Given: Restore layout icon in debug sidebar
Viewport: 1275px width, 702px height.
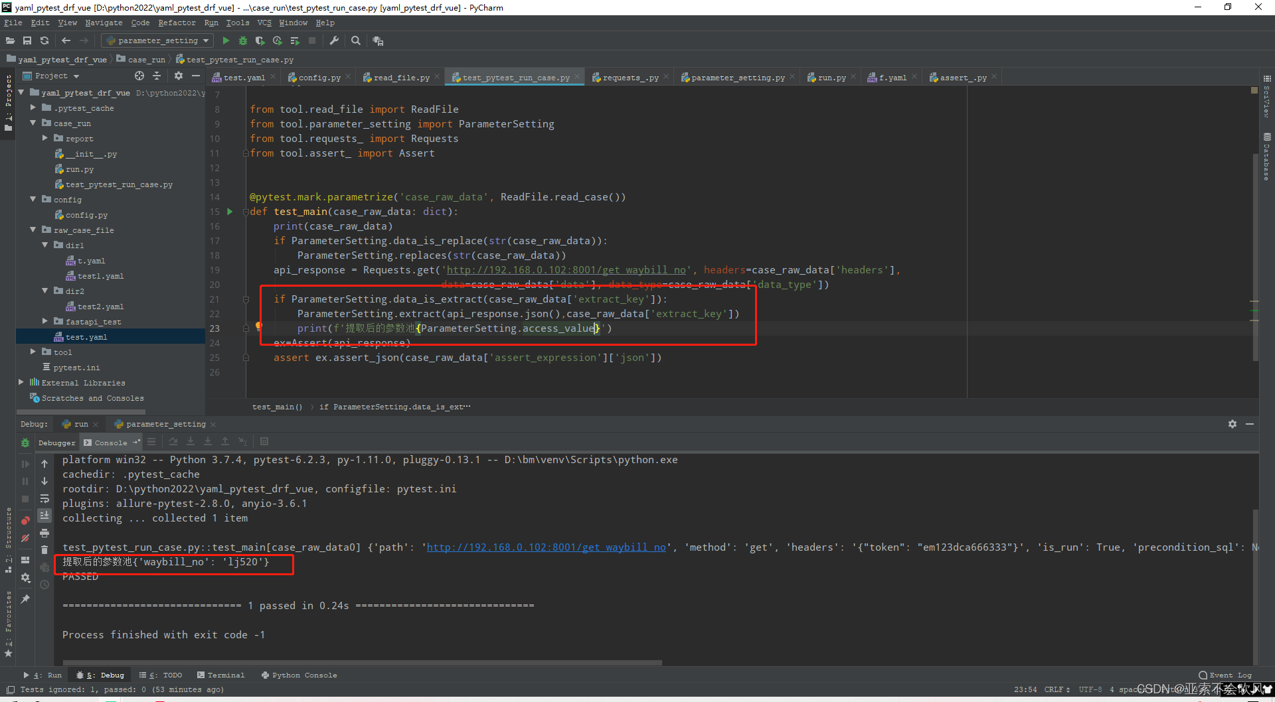Looking at the screenshot, I should 25,560.
